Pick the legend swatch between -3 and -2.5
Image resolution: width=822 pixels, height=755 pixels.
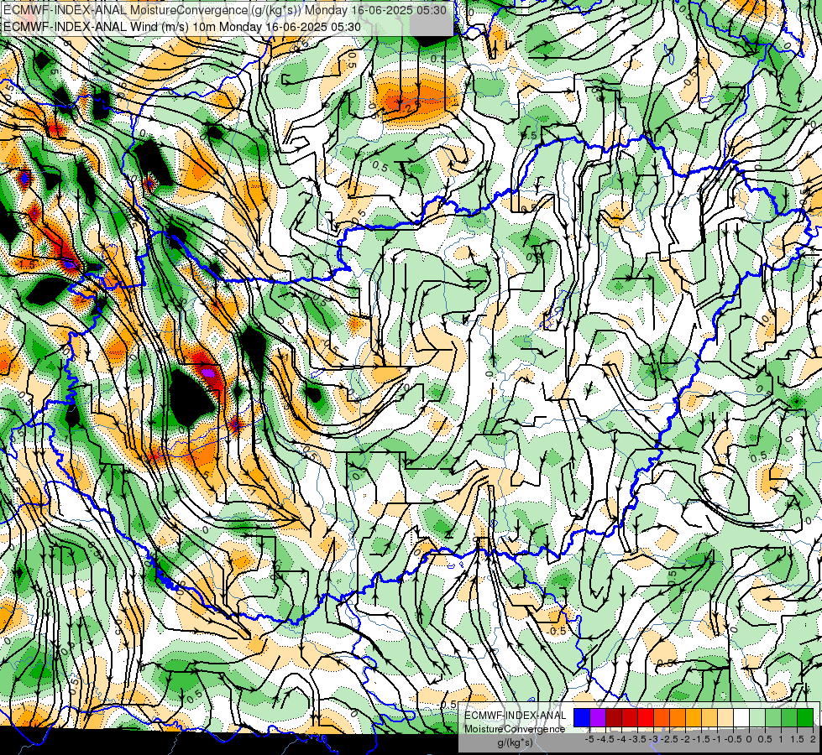(x=662, y=717)
